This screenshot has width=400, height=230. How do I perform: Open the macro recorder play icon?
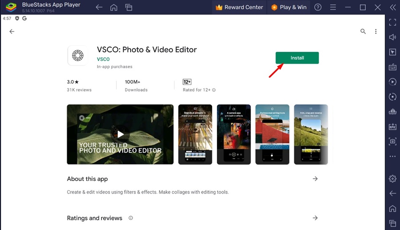(x=392, y=82)
